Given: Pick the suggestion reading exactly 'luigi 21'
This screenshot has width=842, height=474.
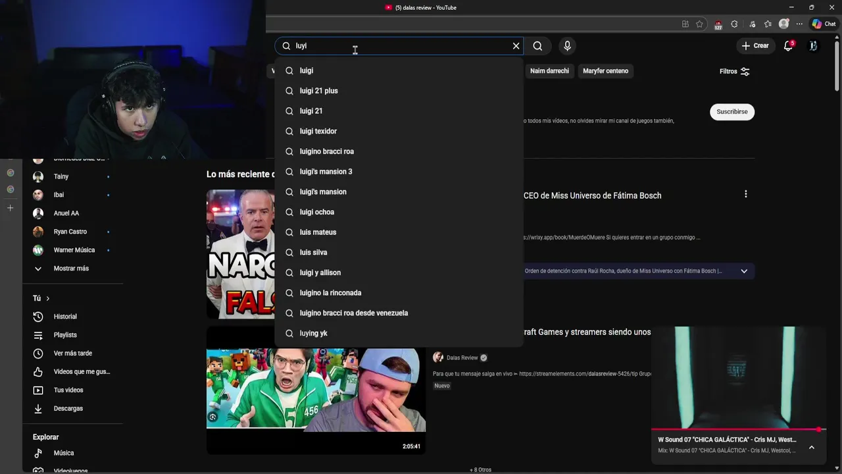Looking at the screenshot, I should [x=399, y=111].
